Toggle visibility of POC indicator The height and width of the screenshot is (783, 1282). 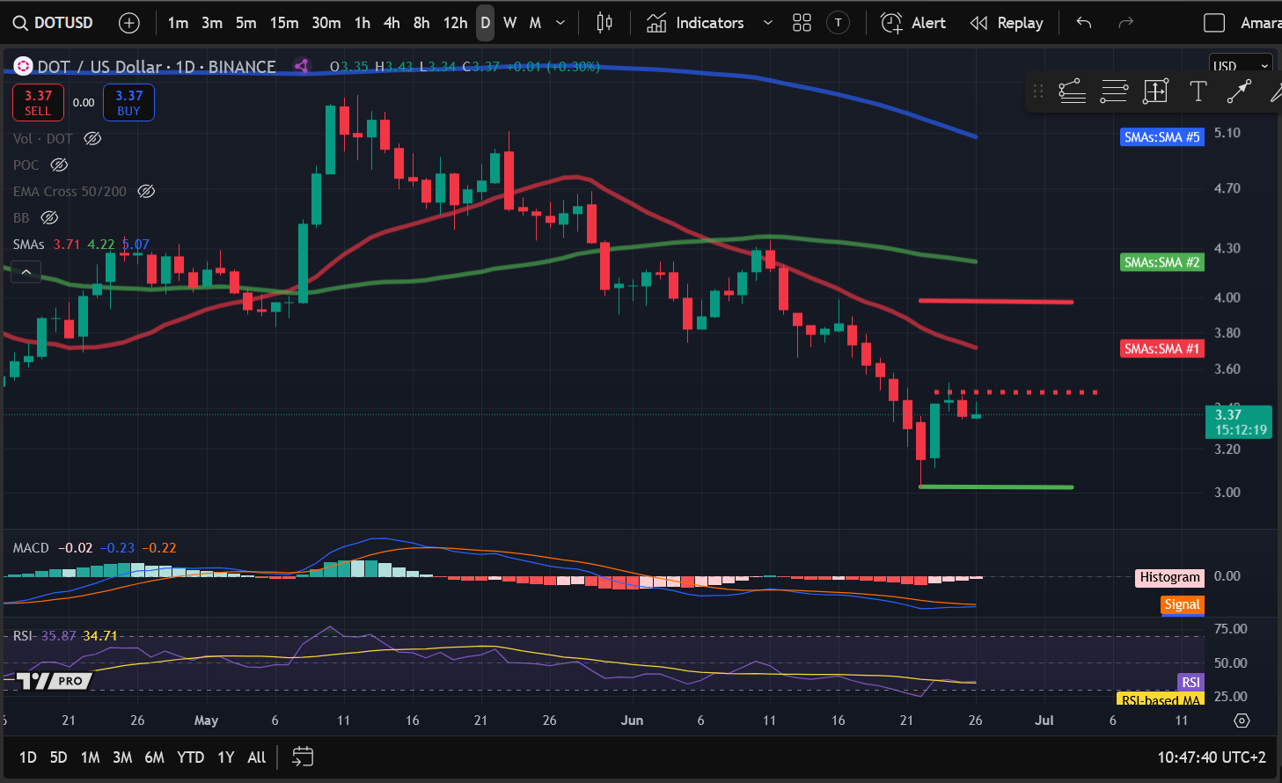59,165
